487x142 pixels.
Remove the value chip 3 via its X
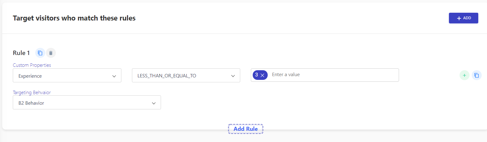(x=262, y=75)
